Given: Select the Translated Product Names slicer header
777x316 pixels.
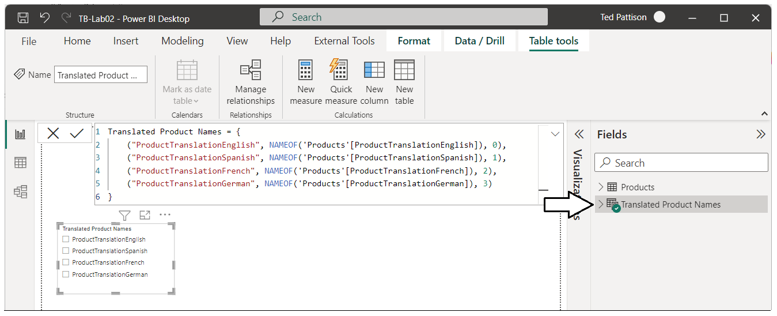Looking at the screenshot, I should [x=97, y=229].
